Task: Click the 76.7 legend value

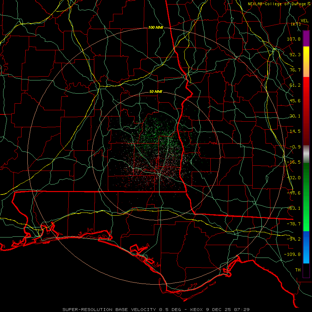Action: (295, 70)
